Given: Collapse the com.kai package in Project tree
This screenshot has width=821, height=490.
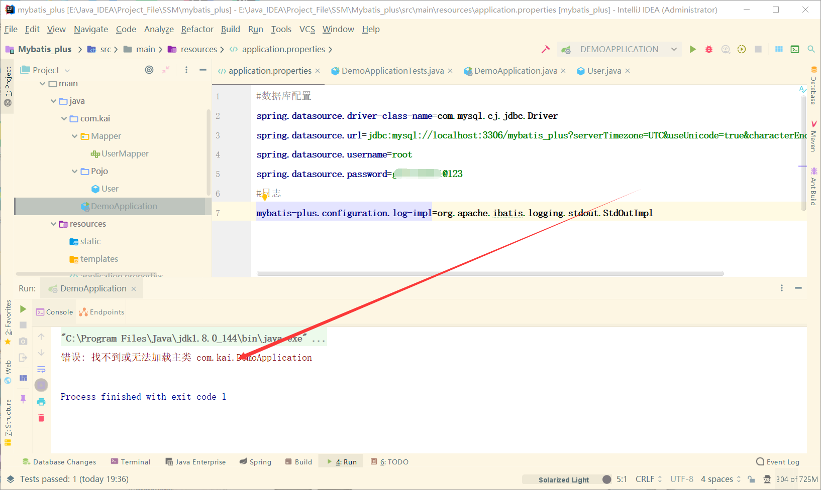Looking at the screenshot, I should [64, 118].
